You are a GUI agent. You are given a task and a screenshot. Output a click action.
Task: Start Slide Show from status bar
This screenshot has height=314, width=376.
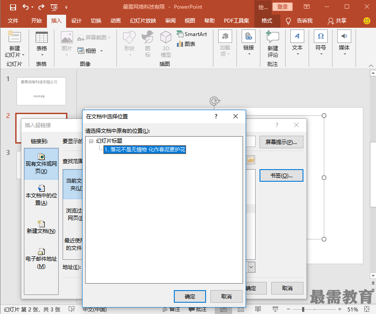coord(275,309)
